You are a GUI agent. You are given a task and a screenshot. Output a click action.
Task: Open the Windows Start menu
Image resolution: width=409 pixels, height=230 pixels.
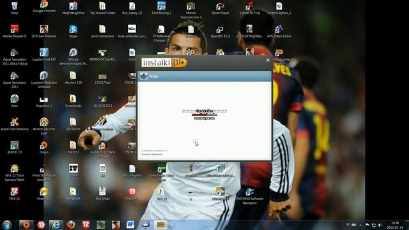[7, 225]
